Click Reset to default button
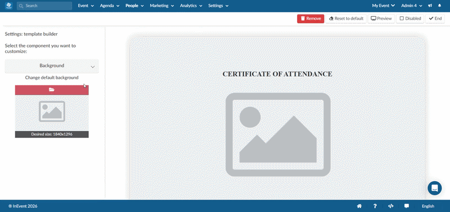The image size is (450, 212). pyautogui.click(x=346, y=19)
